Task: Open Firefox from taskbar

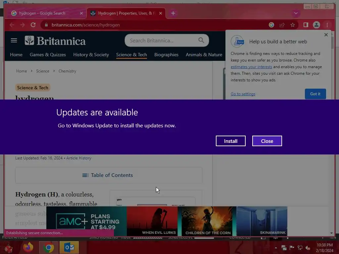Action: coord(28,247)
